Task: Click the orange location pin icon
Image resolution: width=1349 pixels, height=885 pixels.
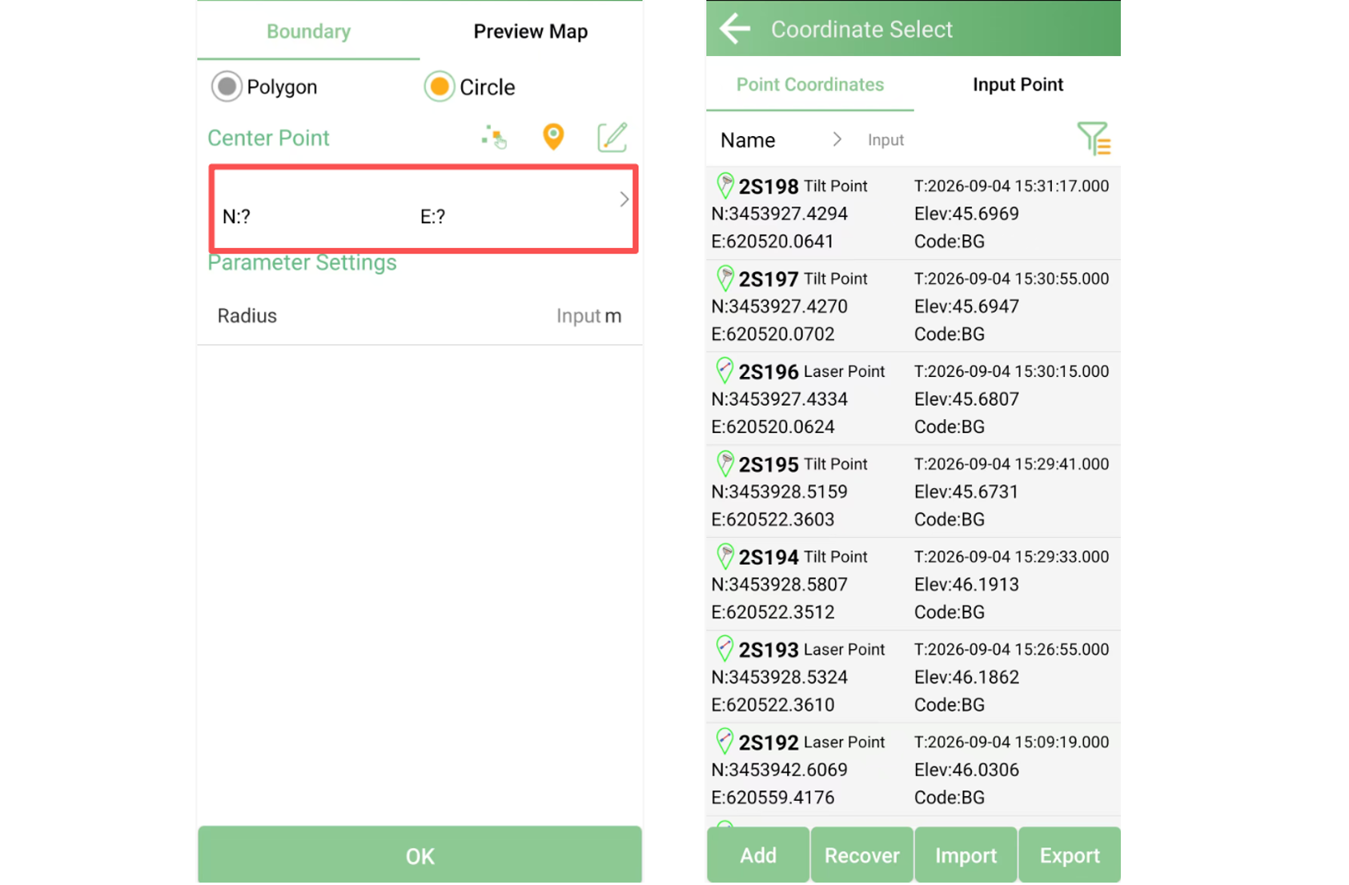Action: [x=553, y=137]
